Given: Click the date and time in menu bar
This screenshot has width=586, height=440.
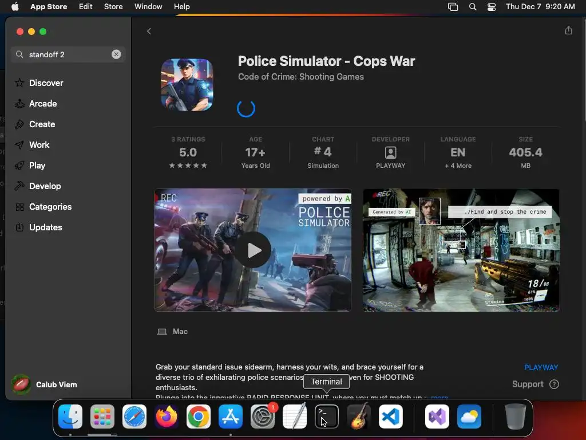Looking at the screenshot, I should pyautogui.click(x=540, y=7).
